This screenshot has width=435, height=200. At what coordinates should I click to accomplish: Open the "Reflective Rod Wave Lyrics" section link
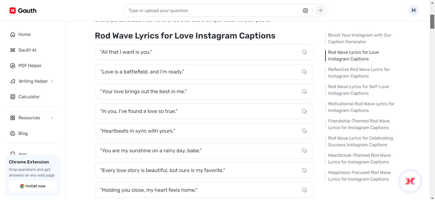click(x=359, y=72)
